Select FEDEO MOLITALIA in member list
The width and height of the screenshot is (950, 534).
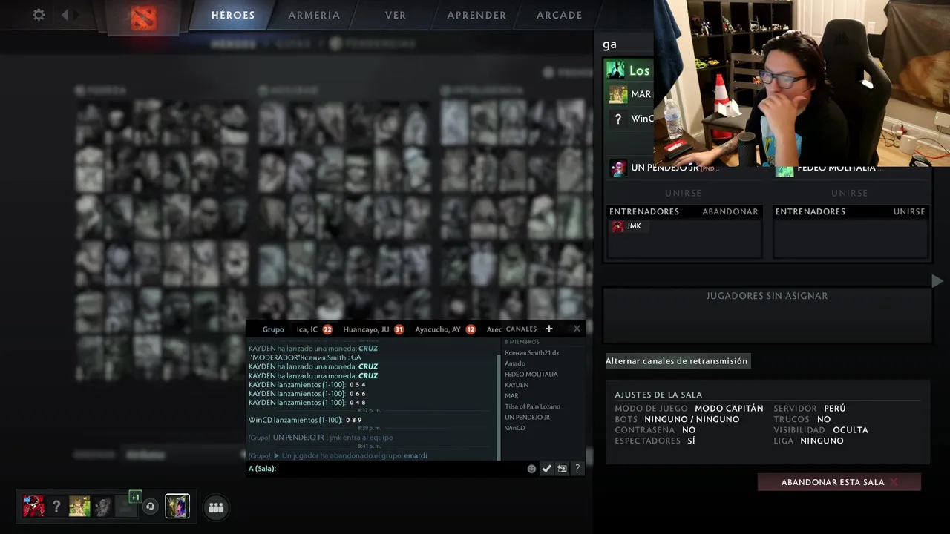tap(531, 375)
